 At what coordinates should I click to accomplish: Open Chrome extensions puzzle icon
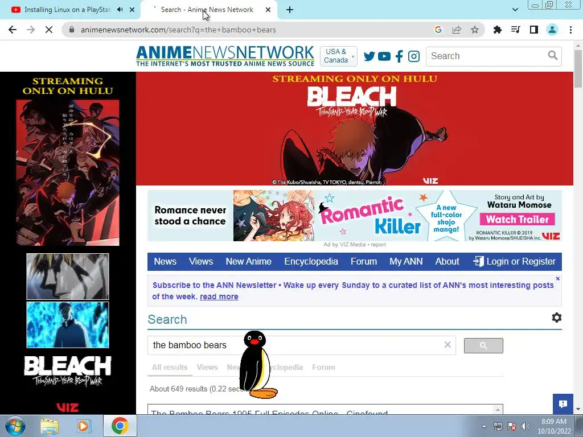[x=497, y=30]
